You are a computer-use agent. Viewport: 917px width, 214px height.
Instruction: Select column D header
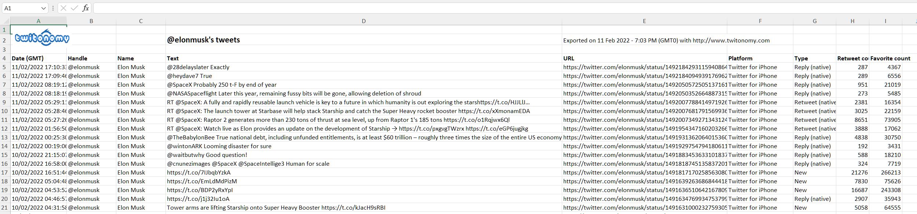click(x=364, y=21)
